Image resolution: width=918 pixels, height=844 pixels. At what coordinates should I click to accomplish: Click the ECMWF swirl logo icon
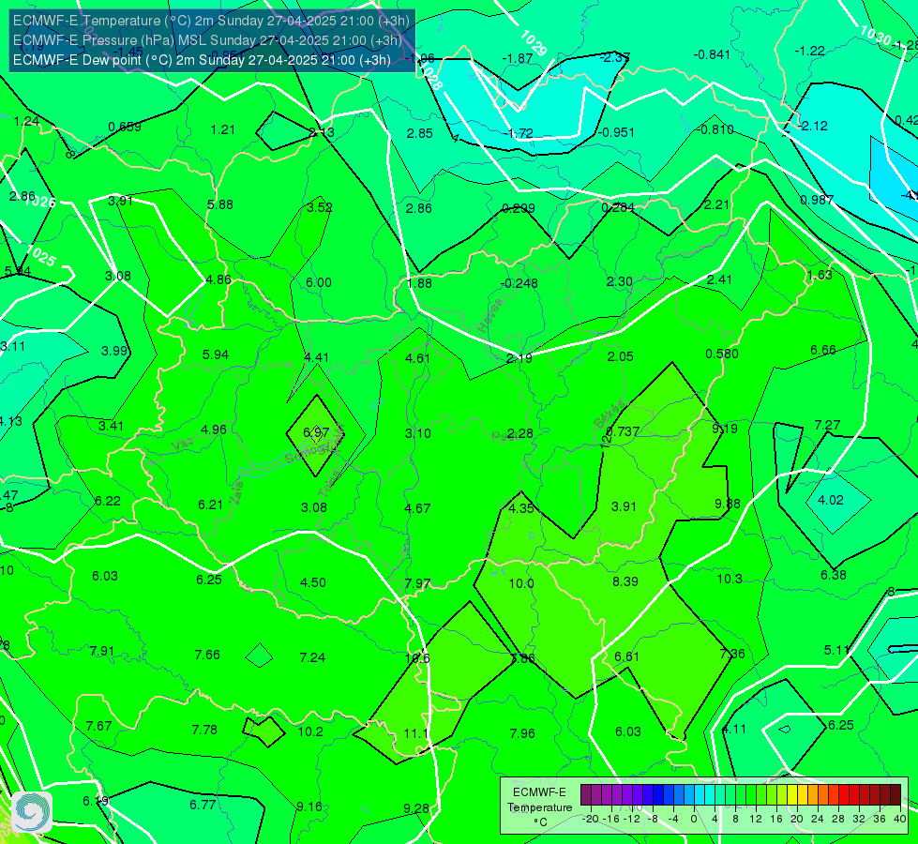32,811
